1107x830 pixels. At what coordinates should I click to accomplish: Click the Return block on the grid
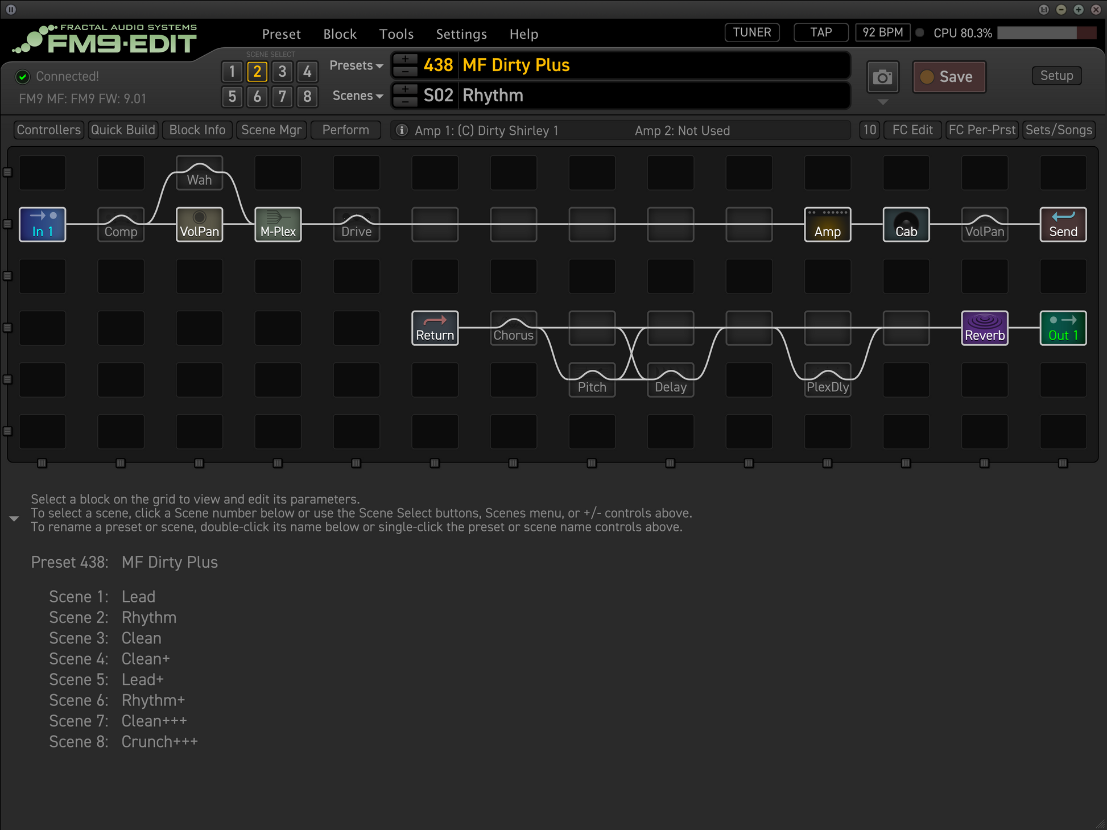[435, 328]
